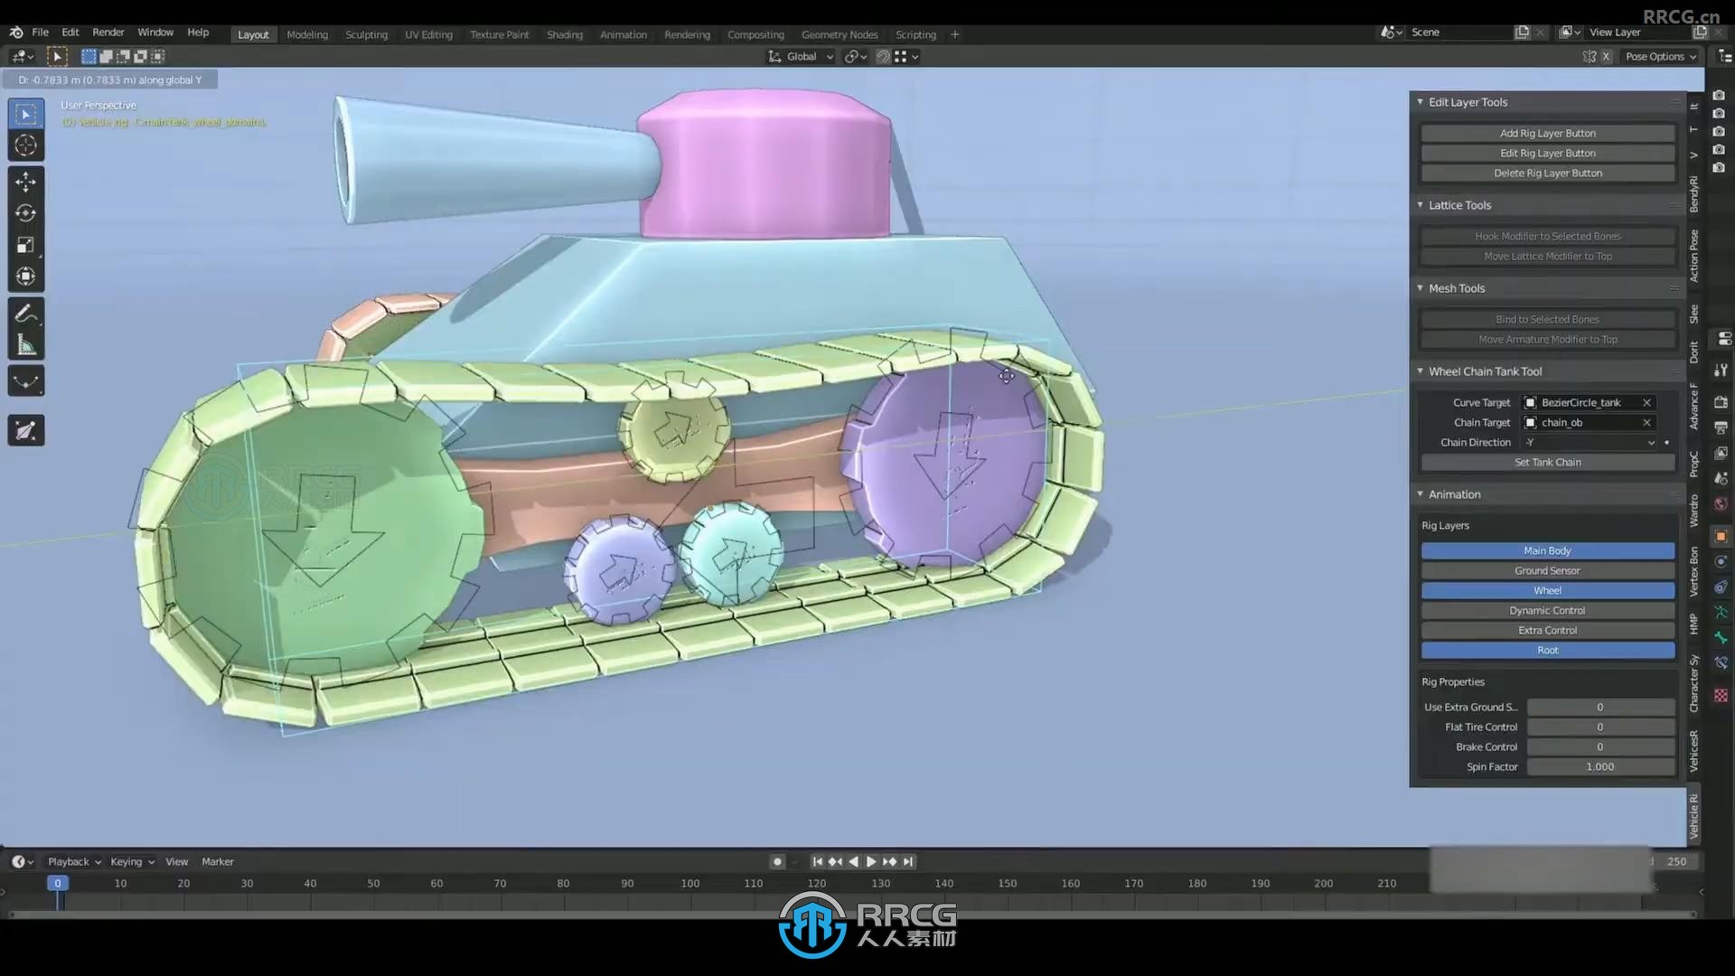Click the Scale tool icon in toolbar
This screenshot has width=1735, height=976.
[x=26, y=243]
